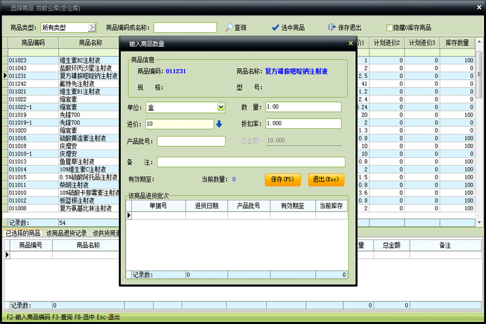This screenshot has height=324, width=486.
Task: Click the 保存退出 door icon
Action: [332, 27]
